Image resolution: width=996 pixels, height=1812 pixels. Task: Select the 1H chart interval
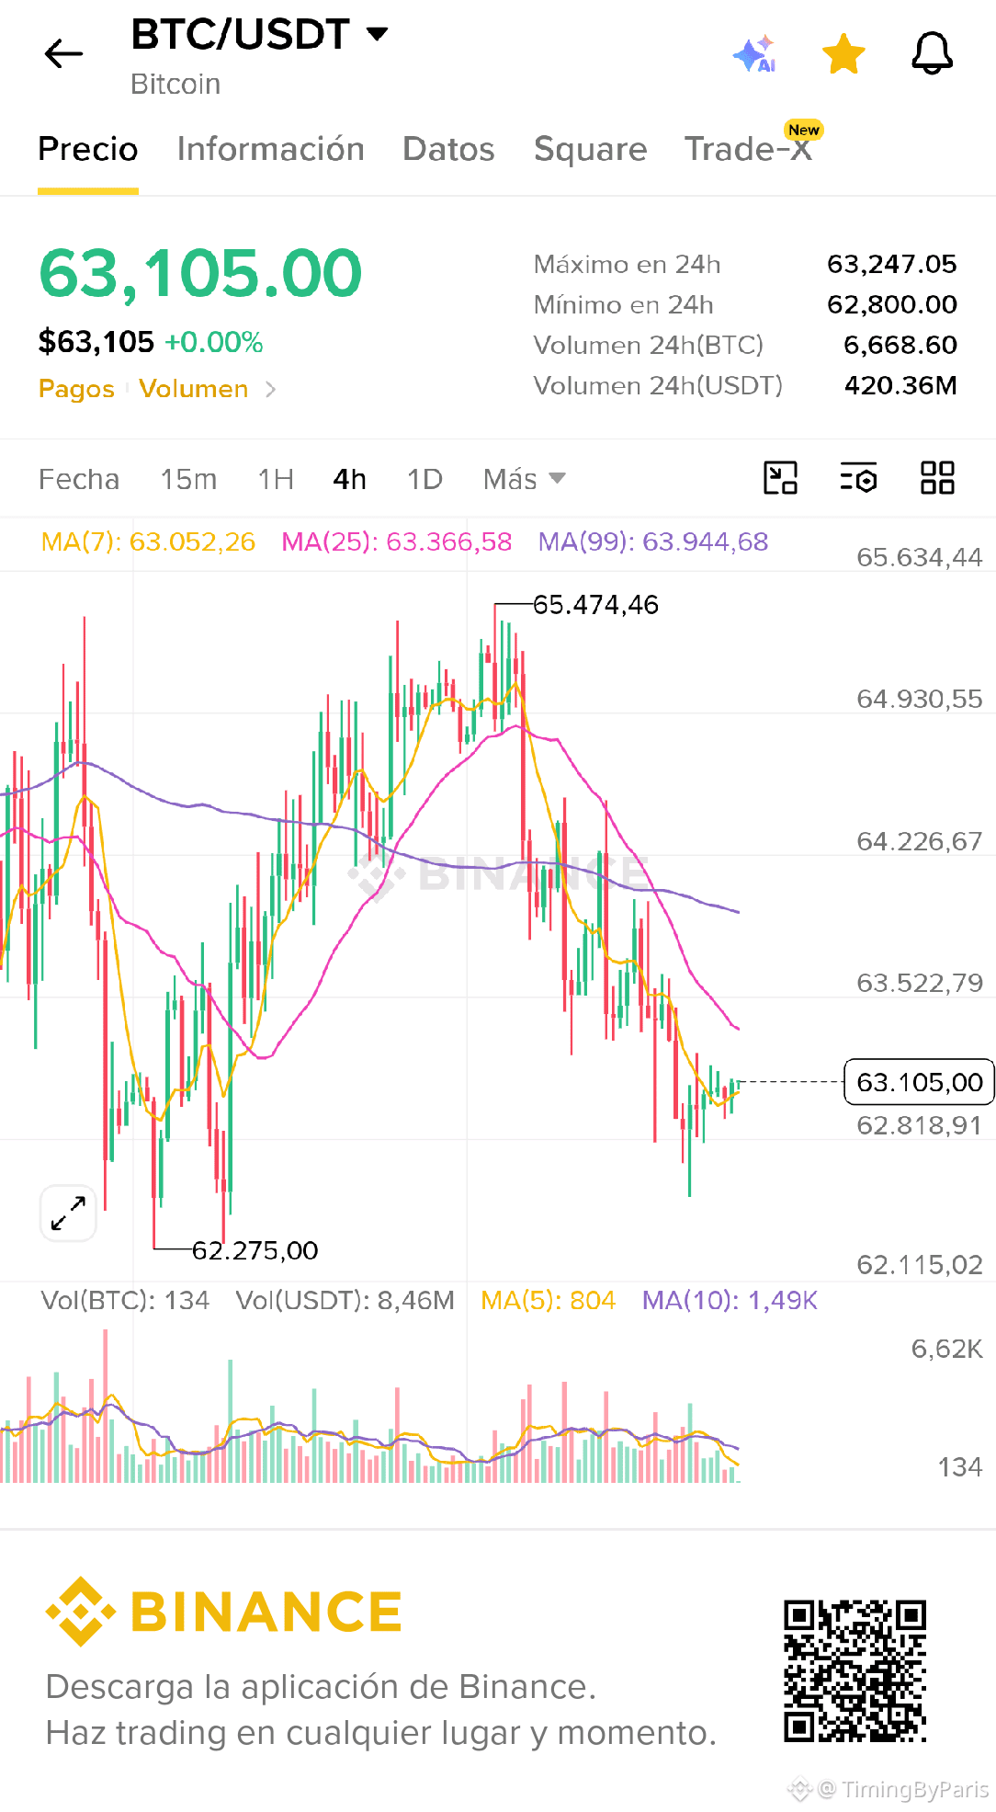(276, 479)
